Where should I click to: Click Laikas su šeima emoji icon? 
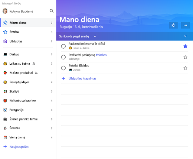[5, 64]
